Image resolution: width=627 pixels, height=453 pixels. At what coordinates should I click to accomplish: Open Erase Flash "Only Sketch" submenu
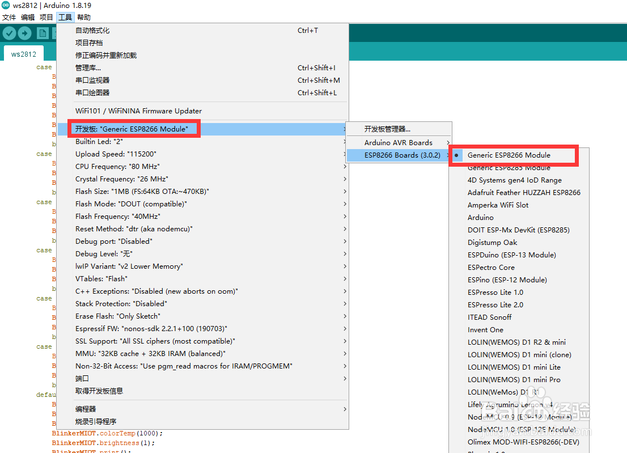click(x=203, y=316)
